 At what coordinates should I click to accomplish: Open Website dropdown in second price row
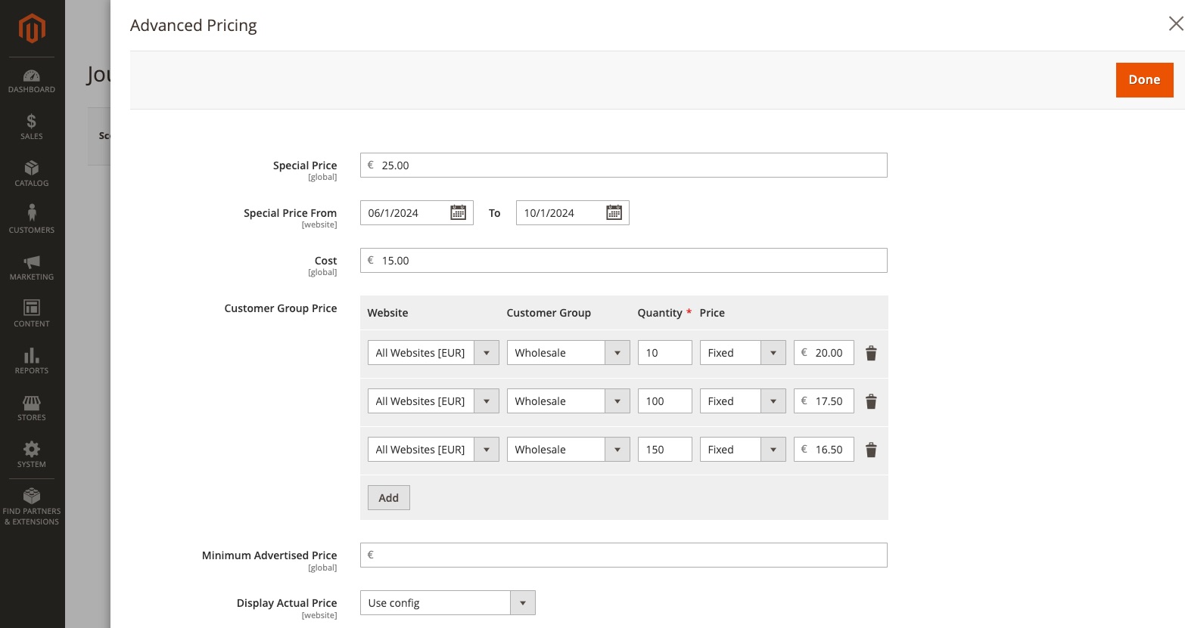click(x=433, y=401)
